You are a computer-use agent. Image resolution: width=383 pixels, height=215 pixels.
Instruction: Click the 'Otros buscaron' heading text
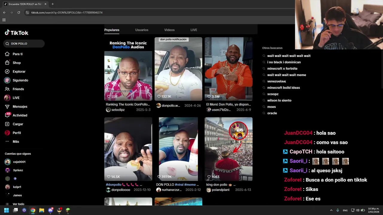point(272,48)
